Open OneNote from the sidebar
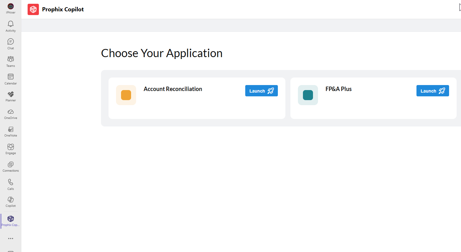Screen dimensions: 461x252 tap(11, 130)
